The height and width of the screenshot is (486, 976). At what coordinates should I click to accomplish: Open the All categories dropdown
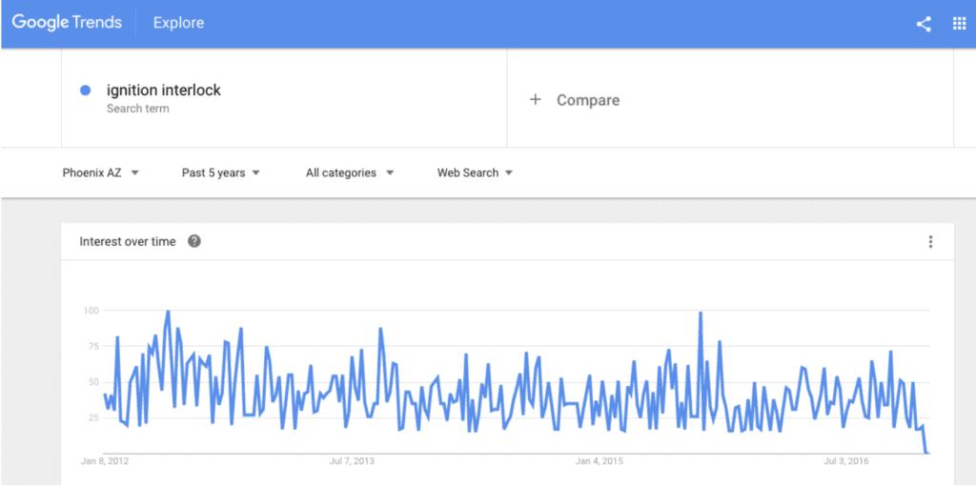click(x=350, y=173)
